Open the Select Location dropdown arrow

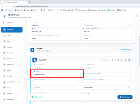(x=130, y=25)
